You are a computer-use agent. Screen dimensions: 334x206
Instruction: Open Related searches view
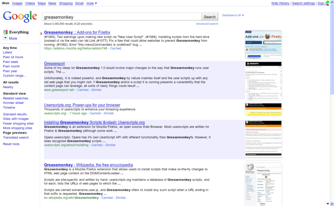click(15, 98)
